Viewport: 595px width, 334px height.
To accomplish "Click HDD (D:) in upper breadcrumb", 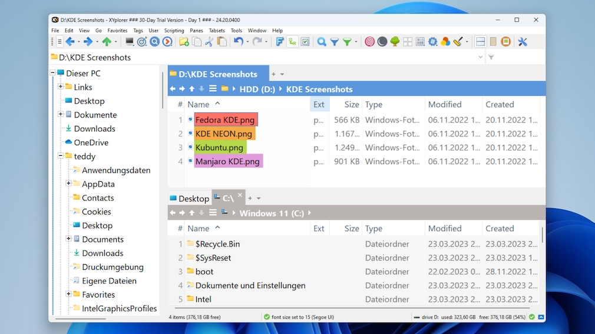I will 257,89.
